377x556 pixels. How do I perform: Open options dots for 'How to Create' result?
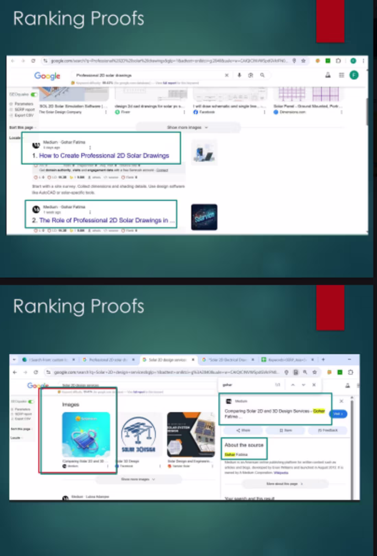tap(90, 148)
